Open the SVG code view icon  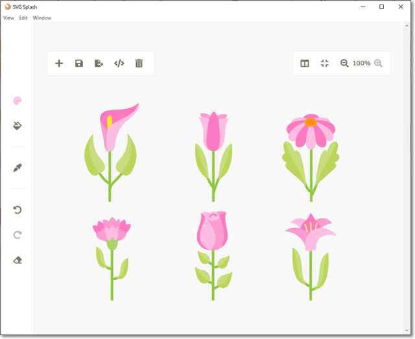pyautogui.click(x=119, y=64)
